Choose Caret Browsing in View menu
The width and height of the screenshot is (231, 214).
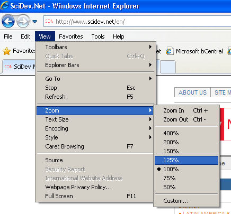pyautogui.click(x=95, y=146)
